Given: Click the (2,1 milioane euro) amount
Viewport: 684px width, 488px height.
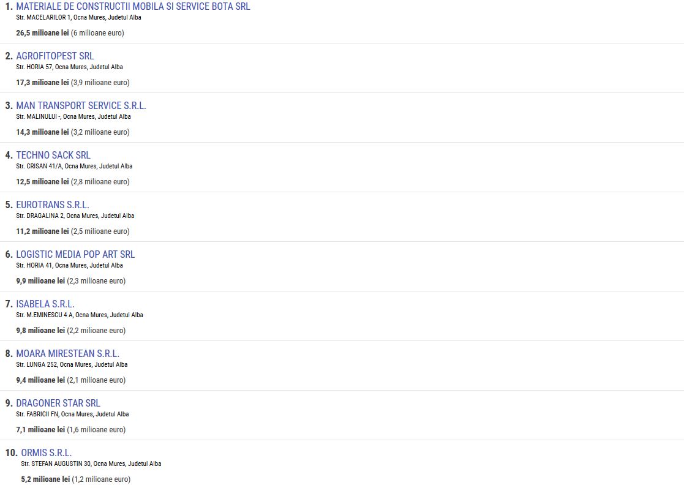Looking at the screenshot, I should 96,380.
